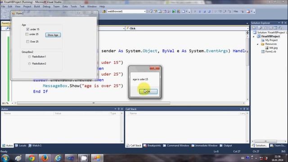Open the Click method name dropdown

[x=247, y=28]
